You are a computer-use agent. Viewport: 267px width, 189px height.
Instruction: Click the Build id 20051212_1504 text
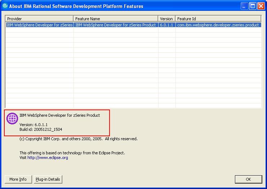point(41,129)
